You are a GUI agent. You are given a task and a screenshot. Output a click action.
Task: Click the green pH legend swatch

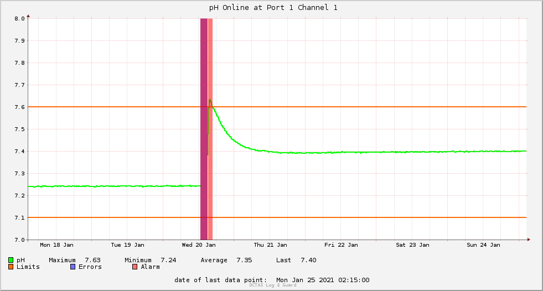pyautogui.click(x=11, y=260)
